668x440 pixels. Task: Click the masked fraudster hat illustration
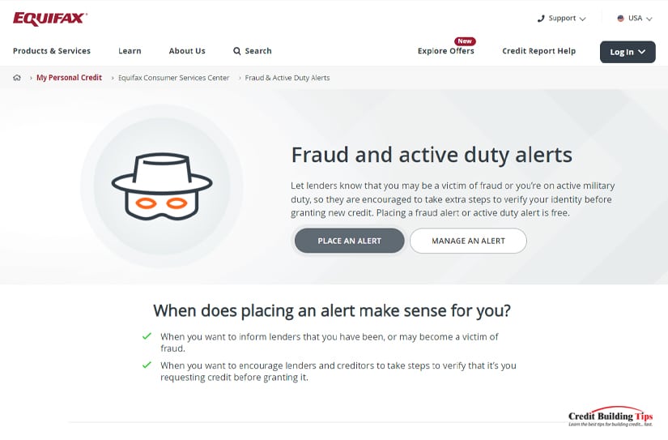pyautogui.click(x=162, y=186)
